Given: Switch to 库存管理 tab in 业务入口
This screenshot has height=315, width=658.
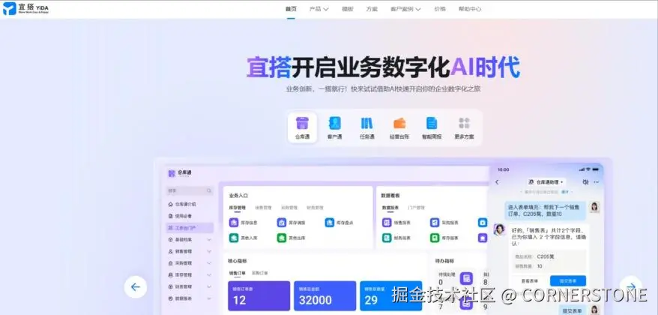Looking at the screenshot, I should click(x=237, y=208).
